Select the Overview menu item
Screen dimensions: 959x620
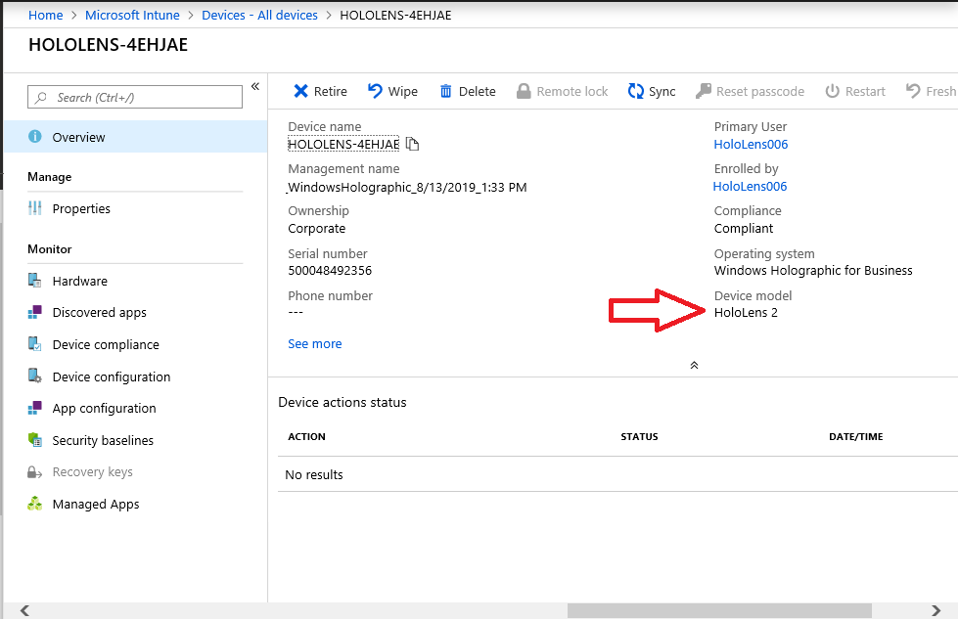coord(136,136)
